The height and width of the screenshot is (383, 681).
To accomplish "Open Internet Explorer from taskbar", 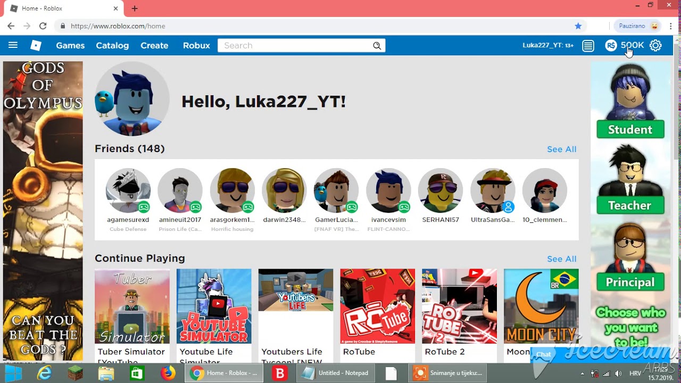I will pyautogui.click(x=45, y=373).
